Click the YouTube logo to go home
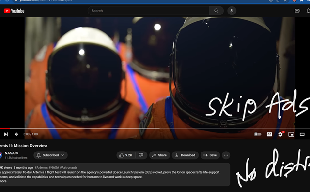The width and height of the screenshot is (310, 193). [x=14, y=11]
